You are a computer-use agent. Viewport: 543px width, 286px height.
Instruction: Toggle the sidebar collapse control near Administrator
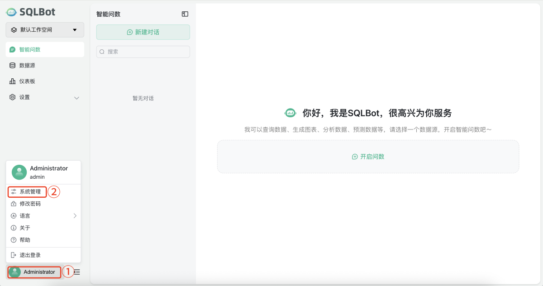[x=76, y=272]
